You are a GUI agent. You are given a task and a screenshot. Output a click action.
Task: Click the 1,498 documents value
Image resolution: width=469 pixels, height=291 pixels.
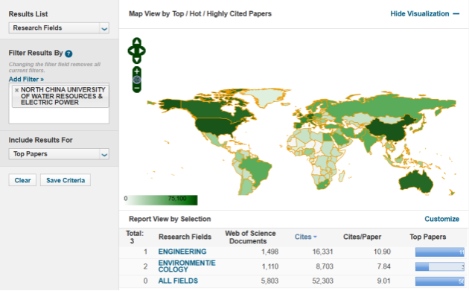tap(269, 252)
